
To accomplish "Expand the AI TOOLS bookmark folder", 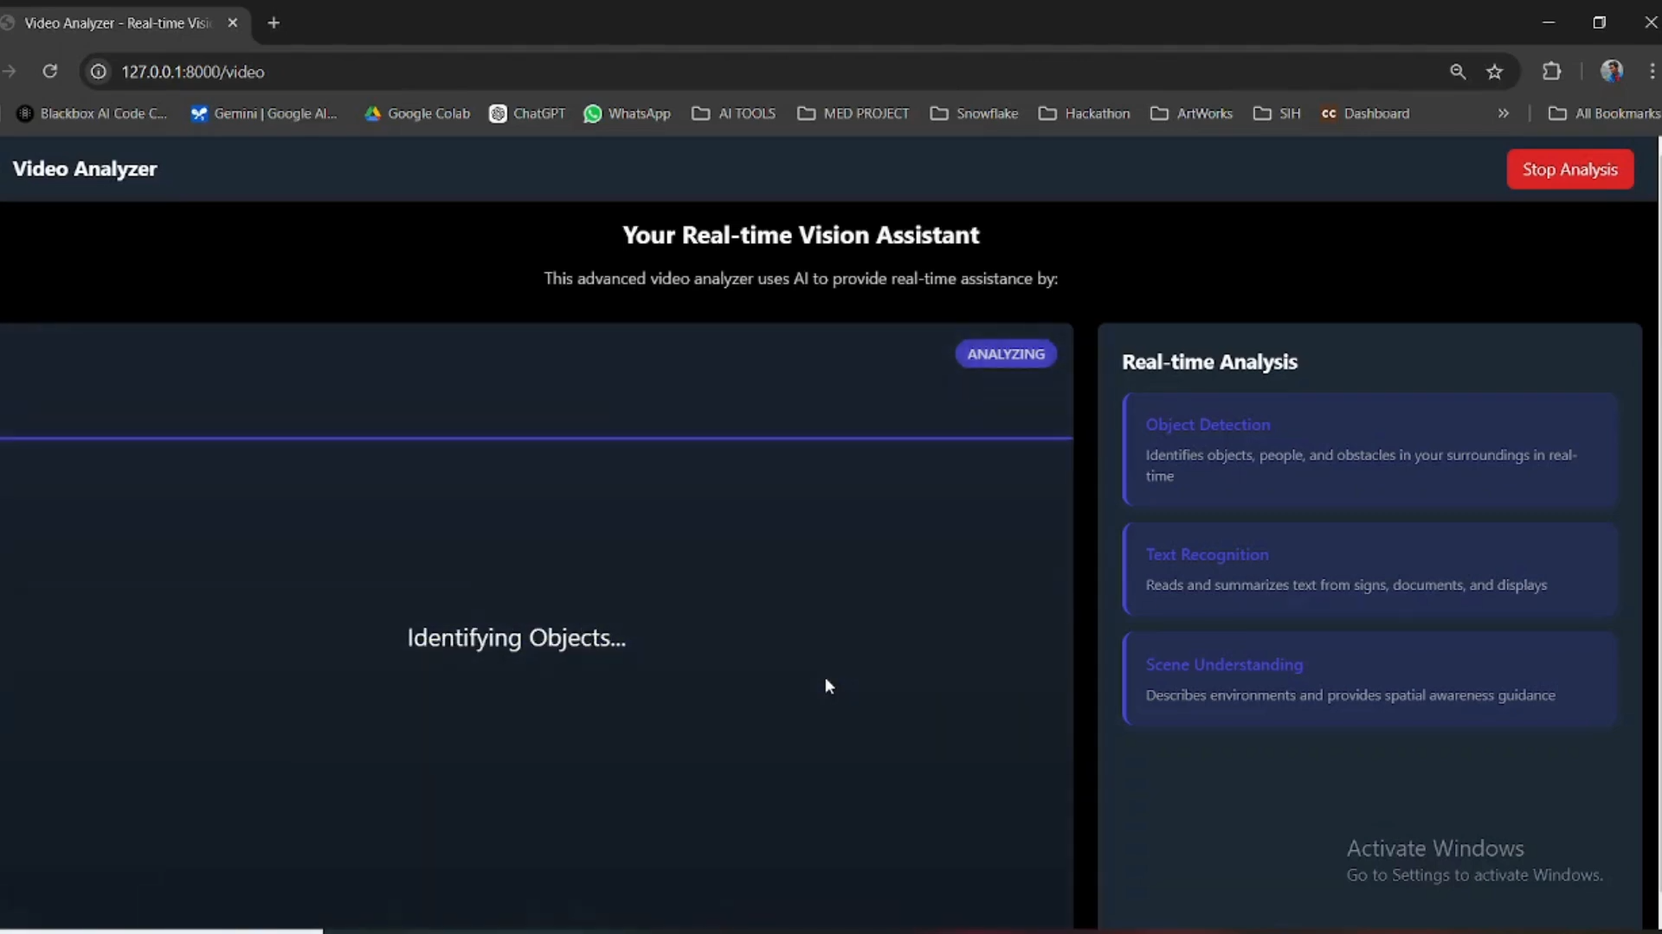I will pos(734,113).
